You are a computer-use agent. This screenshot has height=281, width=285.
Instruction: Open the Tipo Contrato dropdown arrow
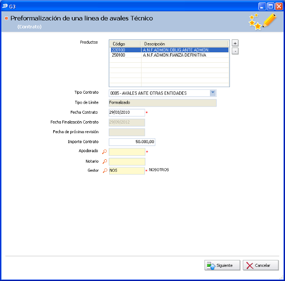[x=213, y=93]
